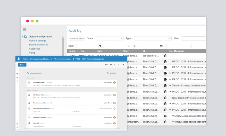
Task: Sort audit log by User column header
Action: click(x=126, y=51)
